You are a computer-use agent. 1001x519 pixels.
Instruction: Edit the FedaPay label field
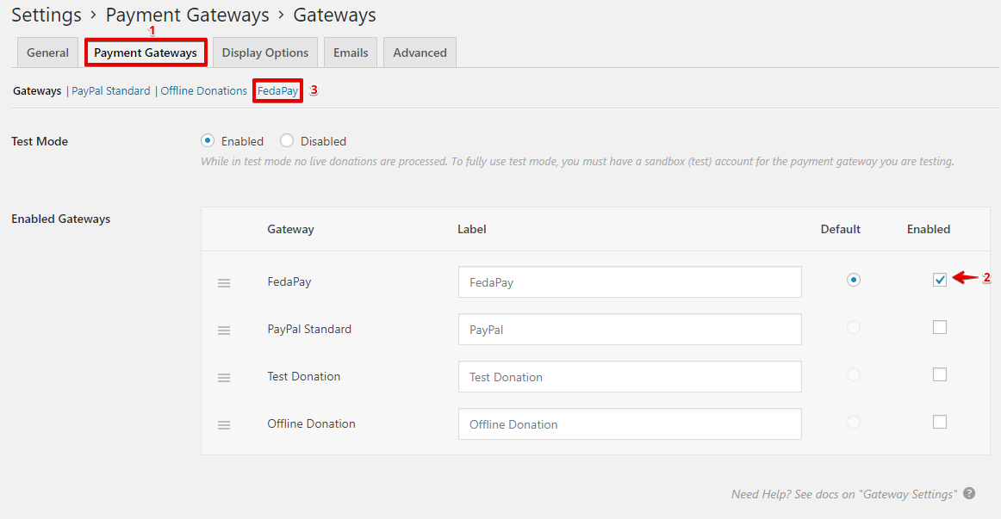tap(630, 281)
